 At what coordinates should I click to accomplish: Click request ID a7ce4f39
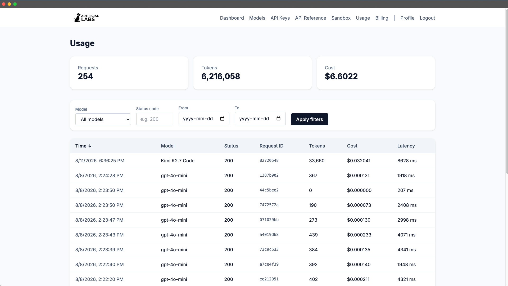point(269,264)
